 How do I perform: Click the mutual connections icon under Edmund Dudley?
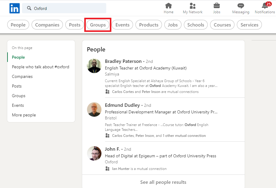(107, 135)
